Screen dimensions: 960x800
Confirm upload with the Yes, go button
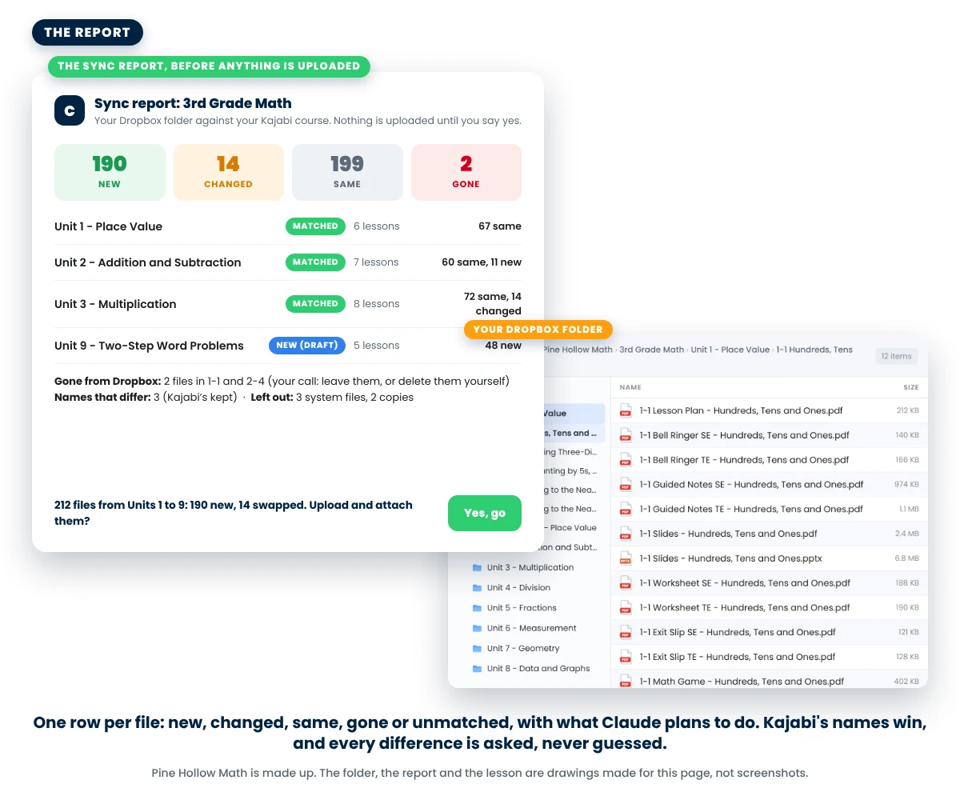[x=485, y=513]
